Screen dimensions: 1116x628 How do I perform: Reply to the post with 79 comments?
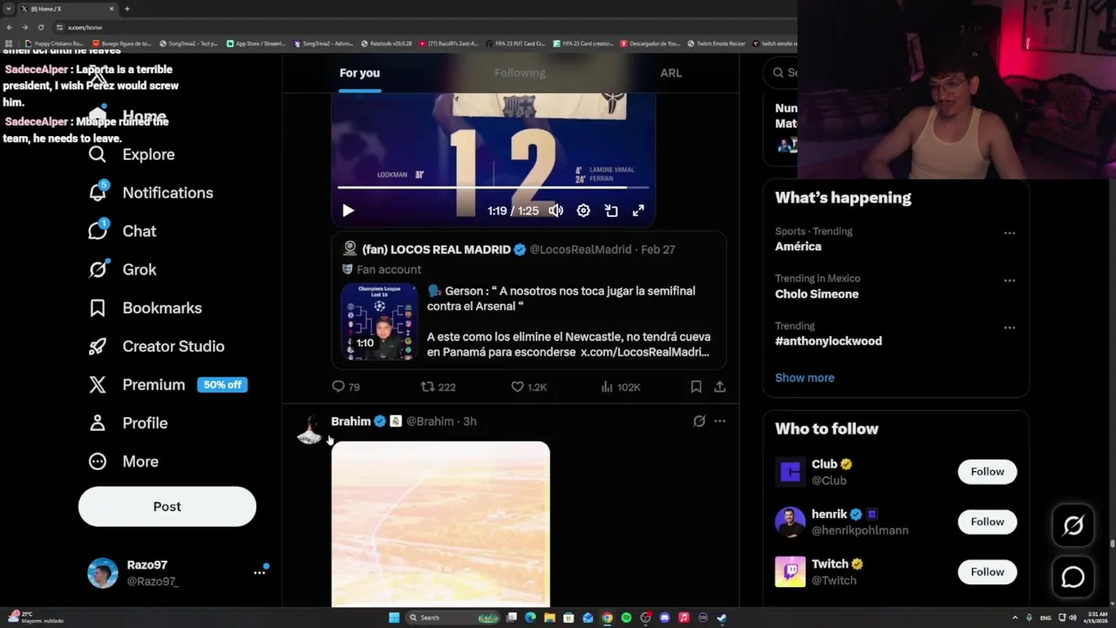[346, 386]
